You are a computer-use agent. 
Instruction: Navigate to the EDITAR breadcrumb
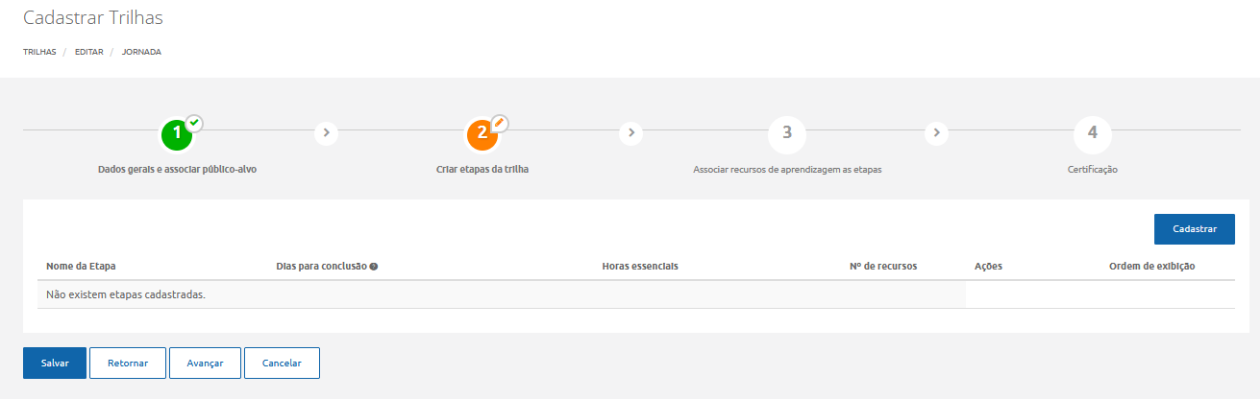click(x=89, y=52)
